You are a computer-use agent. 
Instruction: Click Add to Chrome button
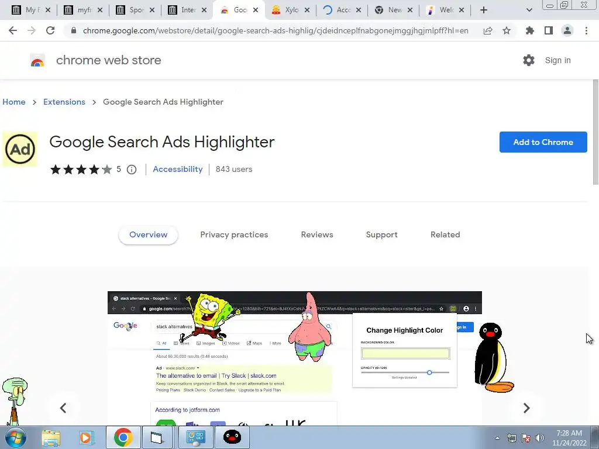tap(543, 142)
